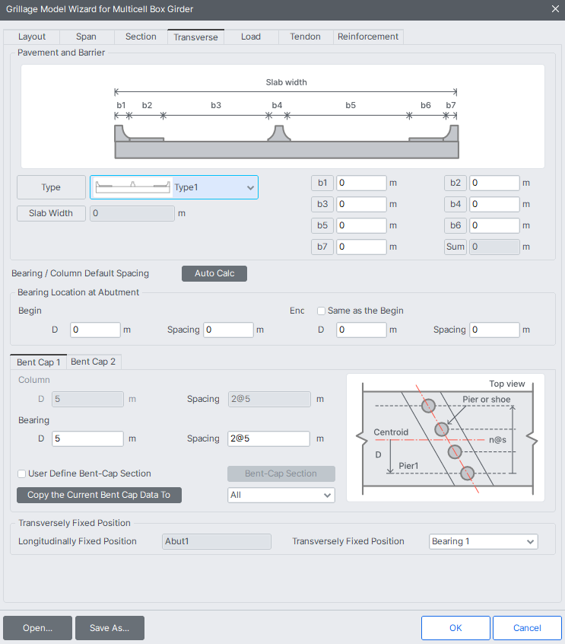Switch to the Bent Cap 2 tab
This screenshot has height=644, width=565.
pos(94,362)
